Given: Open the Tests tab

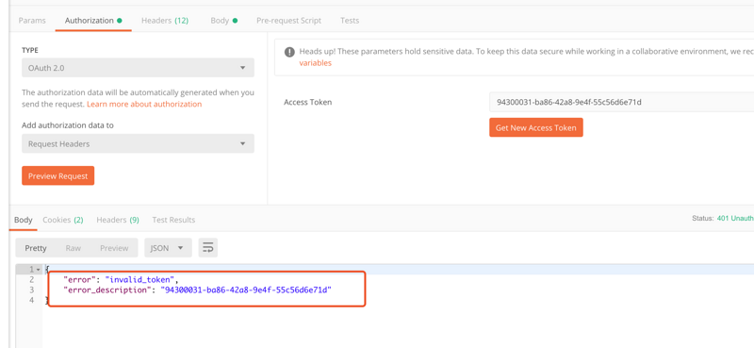Looking at the screenshot, I should 350,20.
